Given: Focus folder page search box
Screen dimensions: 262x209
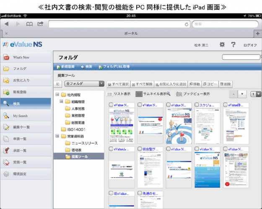Looking at the screenshot, I should coord(241,57).
